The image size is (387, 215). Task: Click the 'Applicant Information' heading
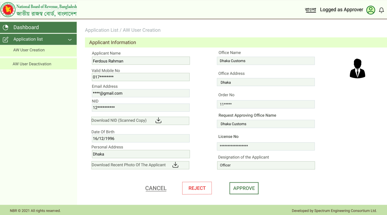113,42
